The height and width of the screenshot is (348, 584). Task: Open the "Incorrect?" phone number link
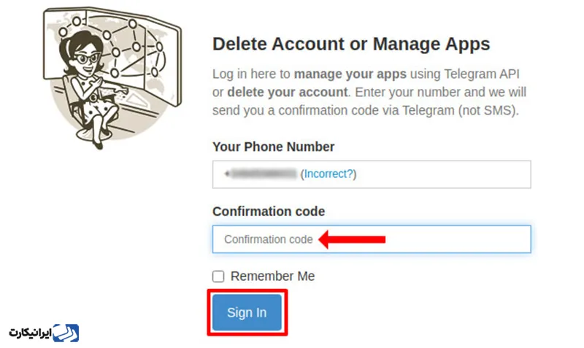pos(330,174)
